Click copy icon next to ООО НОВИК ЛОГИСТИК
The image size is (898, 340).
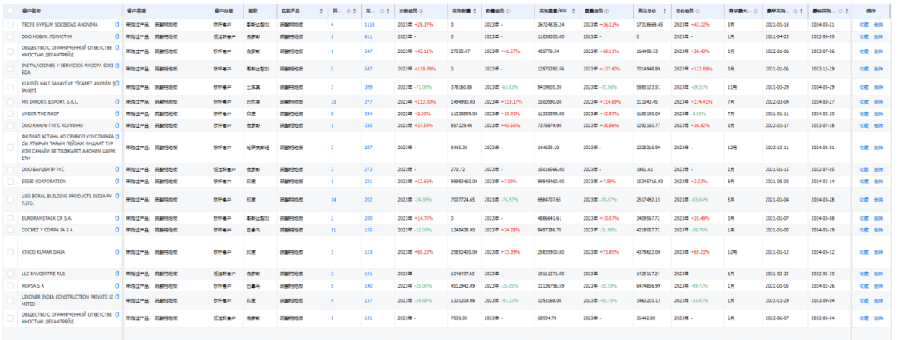coord(117,36)
